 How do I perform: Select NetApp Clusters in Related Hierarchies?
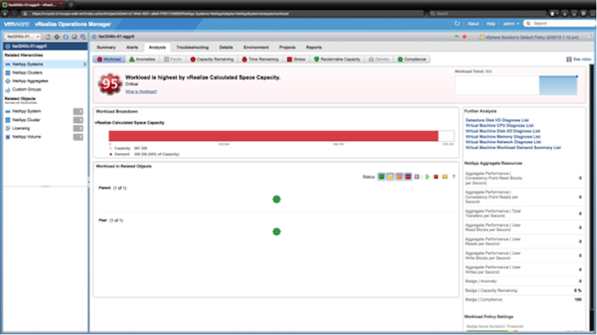pos(27,73)
